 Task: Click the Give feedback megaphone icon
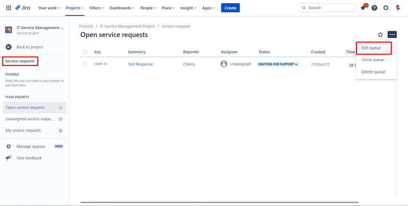[9, 158]
